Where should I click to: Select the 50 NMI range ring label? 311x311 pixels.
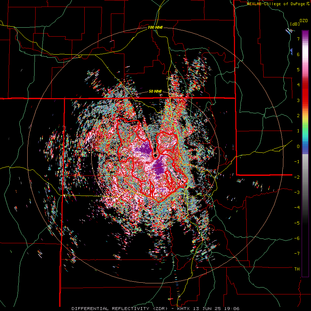pos(155,92)
